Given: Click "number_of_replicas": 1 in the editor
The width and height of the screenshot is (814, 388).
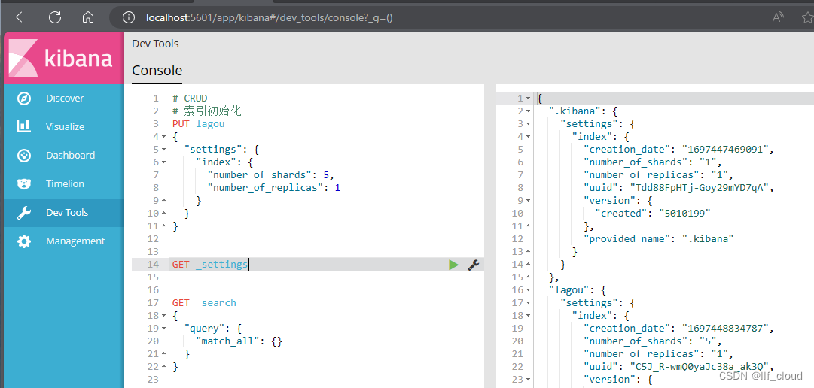Looking at the screenshot, I should point(273,188).
